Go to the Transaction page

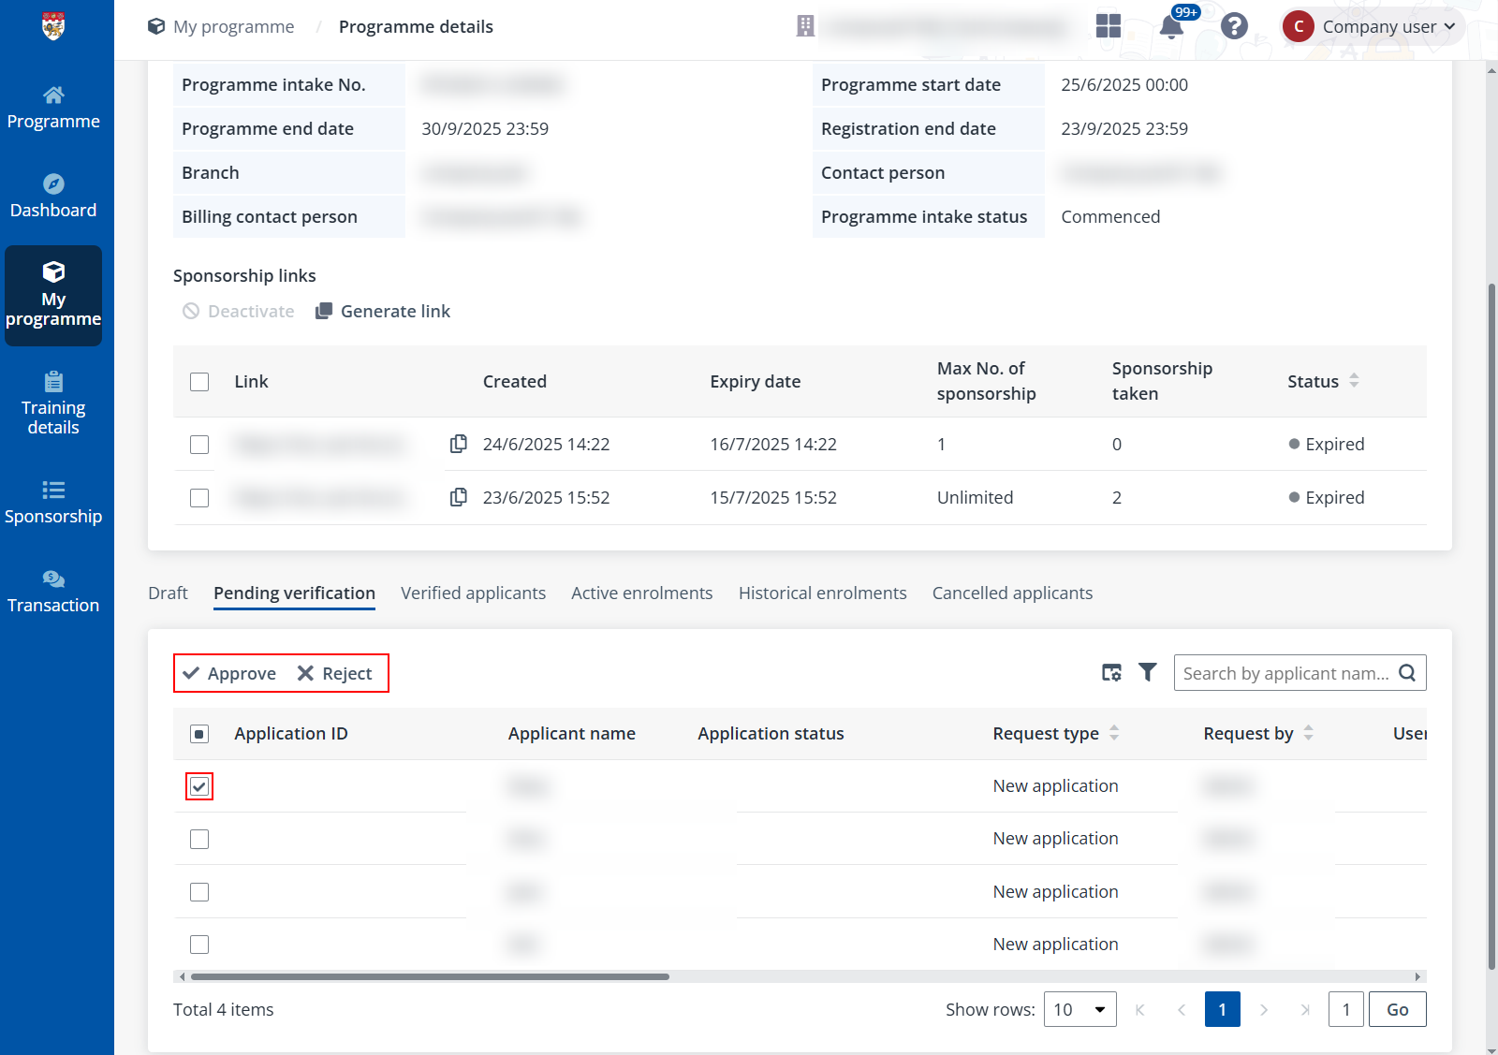point(53,590)
